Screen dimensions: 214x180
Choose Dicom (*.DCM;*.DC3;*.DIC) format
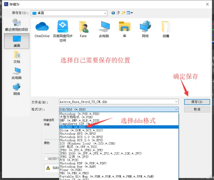(x=119, y=130)
